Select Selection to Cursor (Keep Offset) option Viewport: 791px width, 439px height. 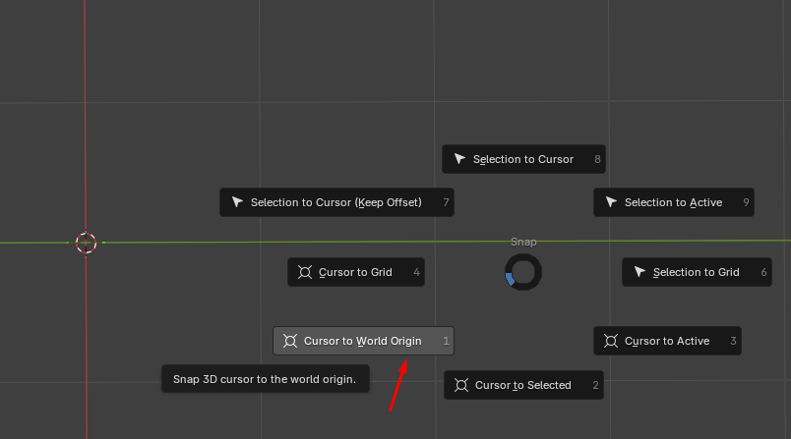pos(336,202)
